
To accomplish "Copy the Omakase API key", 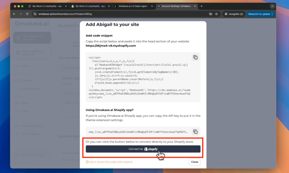I will 195,132.
